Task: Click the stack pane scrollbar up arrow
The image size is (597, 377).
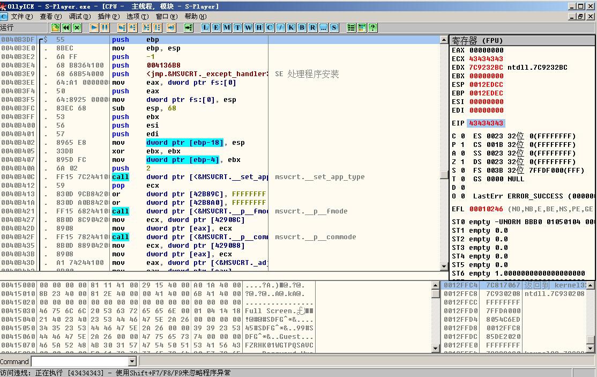Action: coord(590,285)
